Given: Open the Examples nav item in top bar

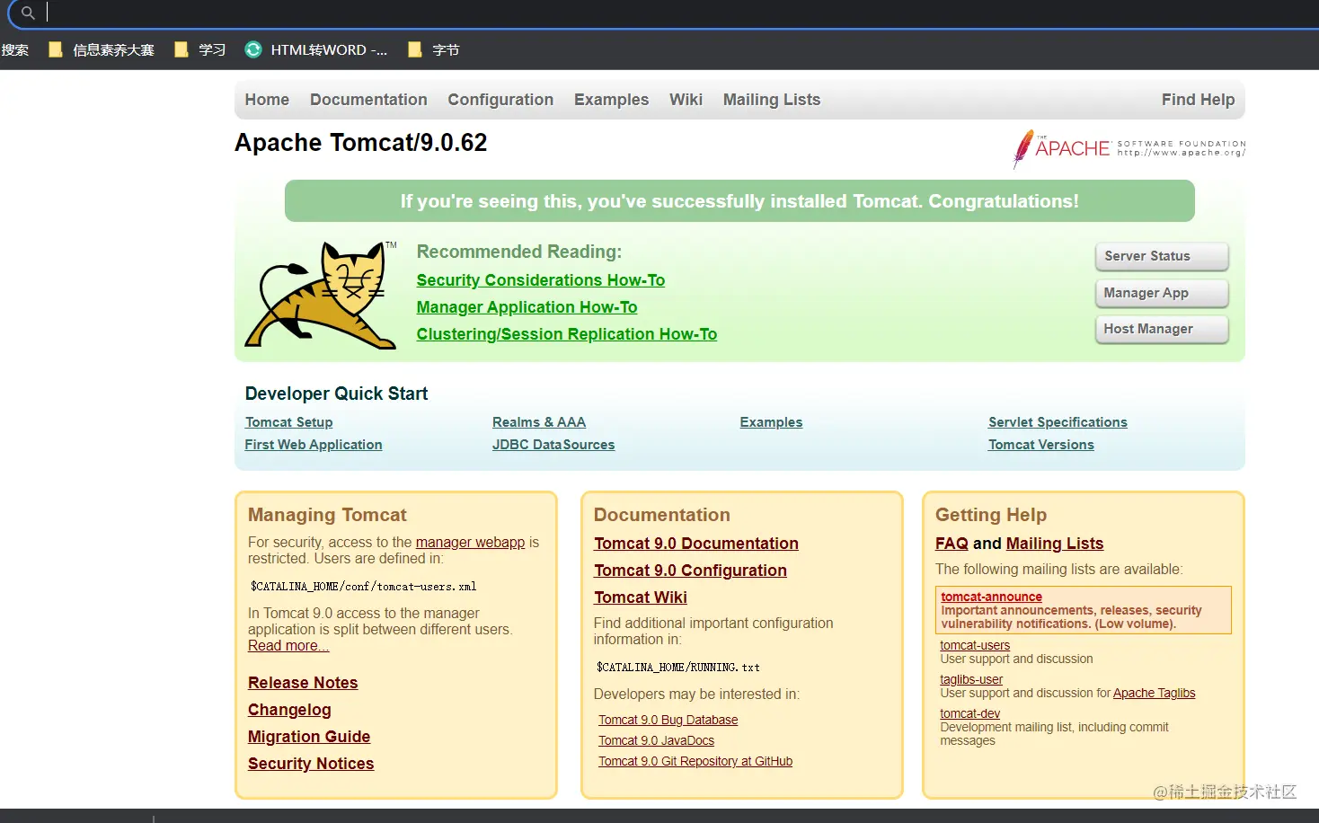Looking at the screenshot, I should pos(611,100).
